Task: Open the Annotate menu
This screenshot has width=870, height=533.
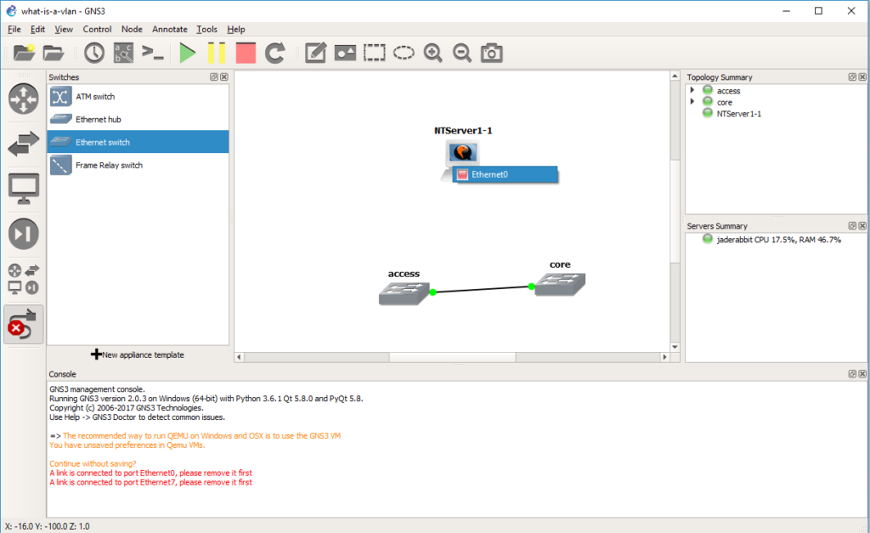Action: (169, 29)
